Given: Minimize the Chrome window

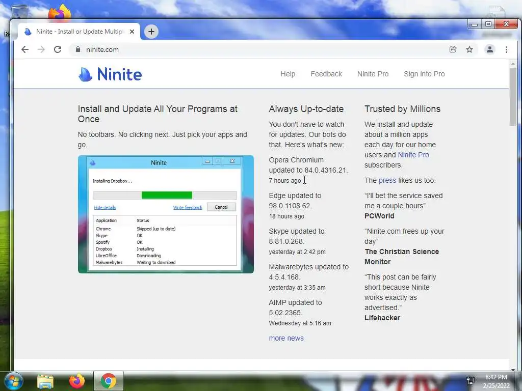Looking at the screenshot, I should coord(475,24).
